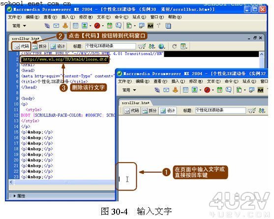Click the 标题 title field in front window
This screenshot has height=219, width=274.
(x=220, y=110)
